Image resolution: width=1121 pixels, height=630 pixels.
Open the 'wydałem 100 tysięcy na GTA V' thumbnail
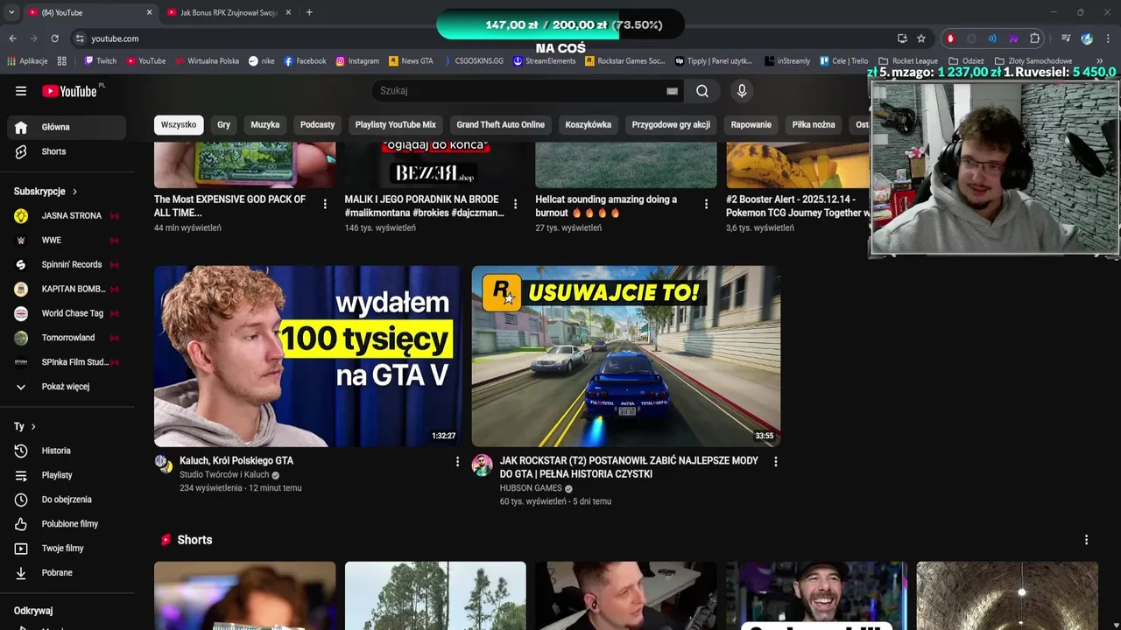tap(308, 356)
